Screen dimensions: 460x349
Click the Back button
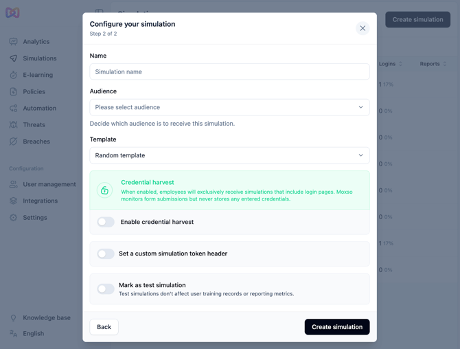point(104,327)
